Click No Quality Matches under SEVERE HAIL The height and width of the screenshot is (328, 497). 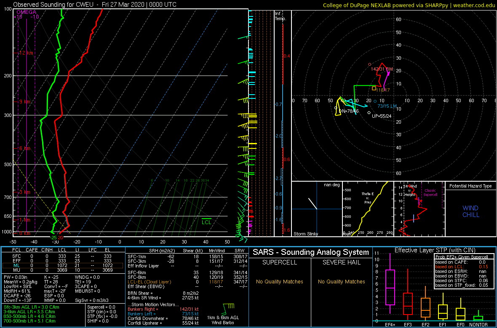pos(341,281)
